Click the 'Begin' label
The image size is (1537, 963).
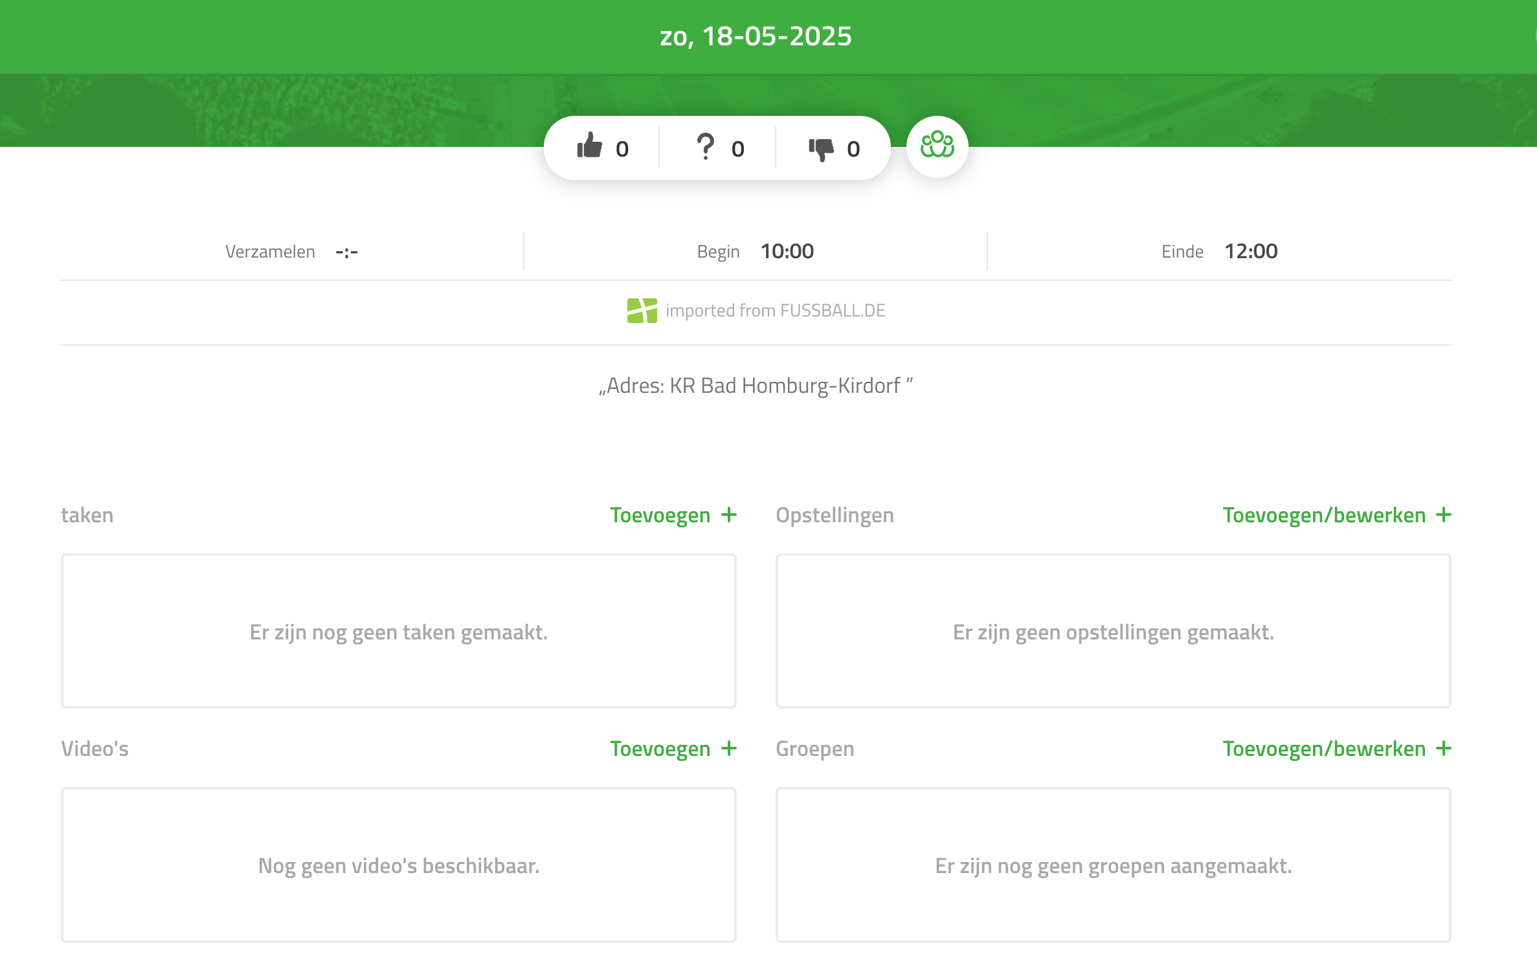(x=718, y=252)
